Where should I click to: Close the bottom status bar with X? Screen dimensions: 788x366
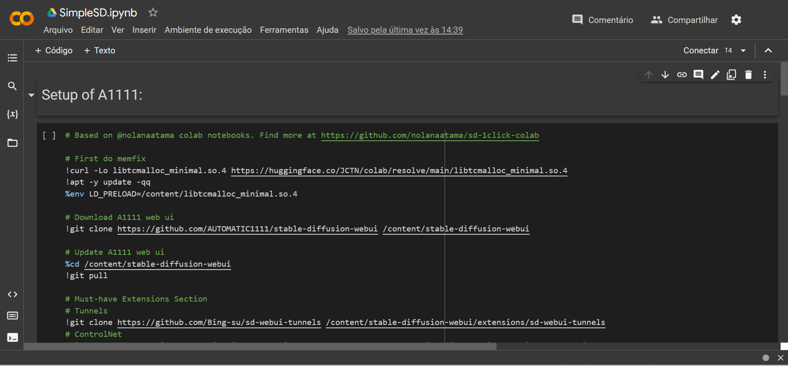[x=781, y=358]
